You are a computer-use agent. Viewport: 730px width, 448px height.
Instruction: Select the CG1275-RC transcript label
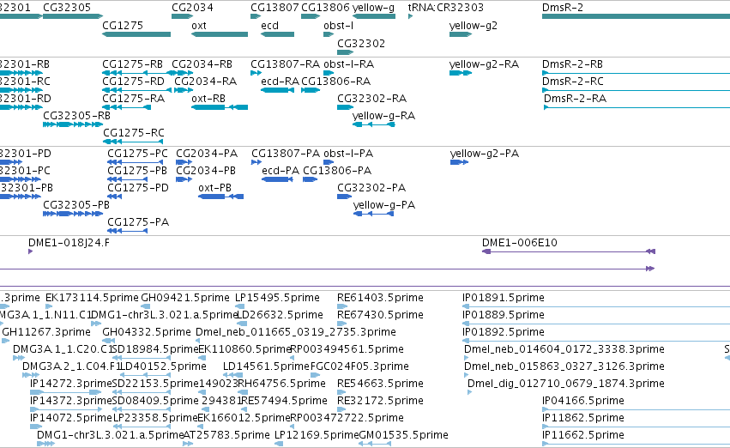pyautogui.click(x=133, y=133)
